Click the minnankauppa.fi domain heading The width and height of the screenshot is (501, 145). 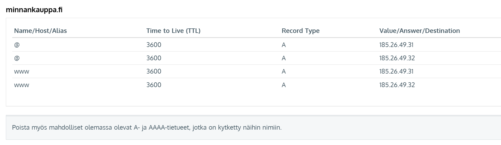point(34,10)
